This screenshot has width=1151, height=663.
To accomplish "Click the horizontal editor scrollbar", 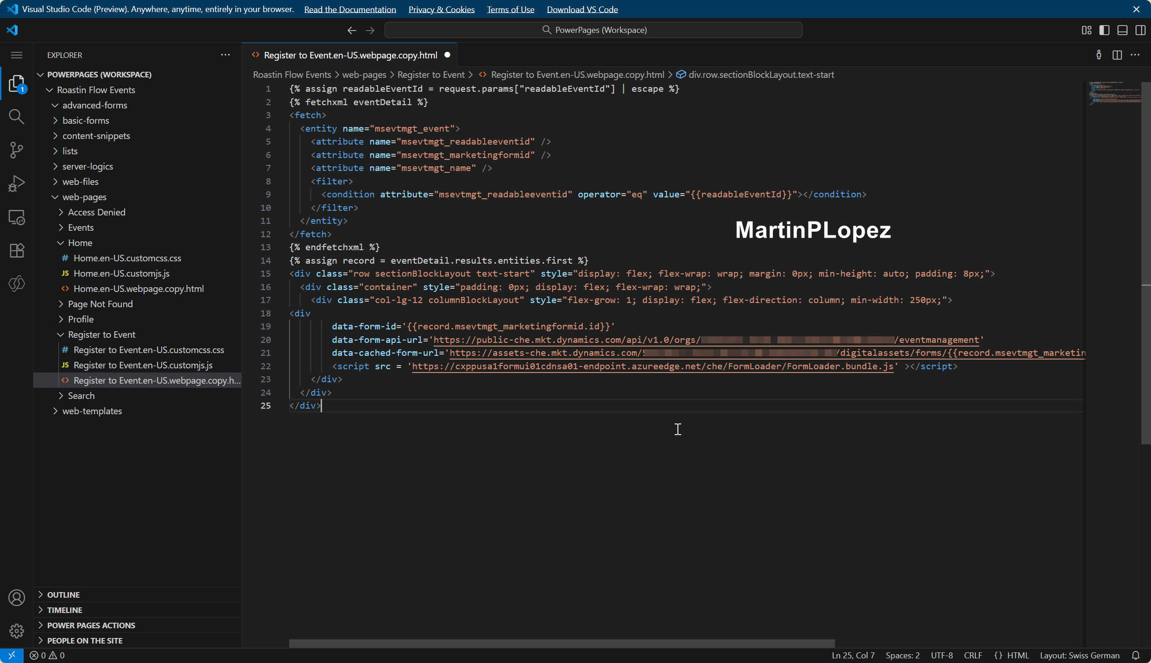I will (562, 643).
